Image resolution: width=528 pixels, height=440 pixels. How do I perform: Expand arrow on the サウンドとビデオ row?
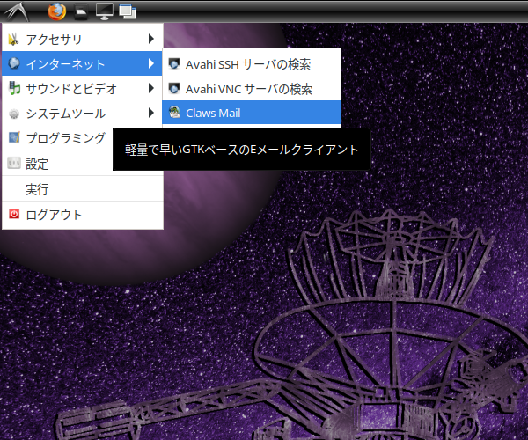click(151, 88)
